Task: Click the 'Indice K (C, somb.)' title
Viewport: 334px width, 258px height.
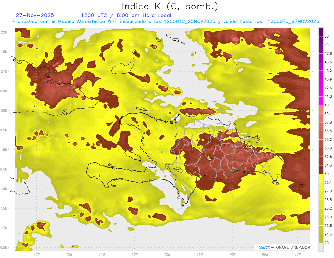Action: pyautogui.click(x=170, y=6)
